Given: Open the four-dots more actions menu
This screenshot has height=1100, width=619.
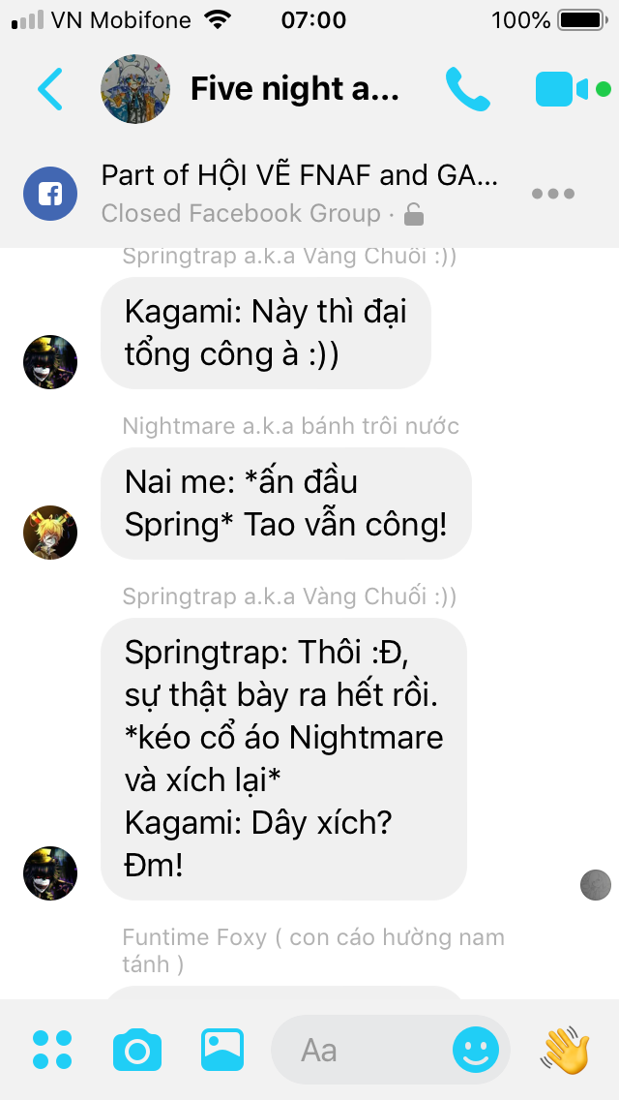Looking at the screenshot, I should tap(52, 1050).
